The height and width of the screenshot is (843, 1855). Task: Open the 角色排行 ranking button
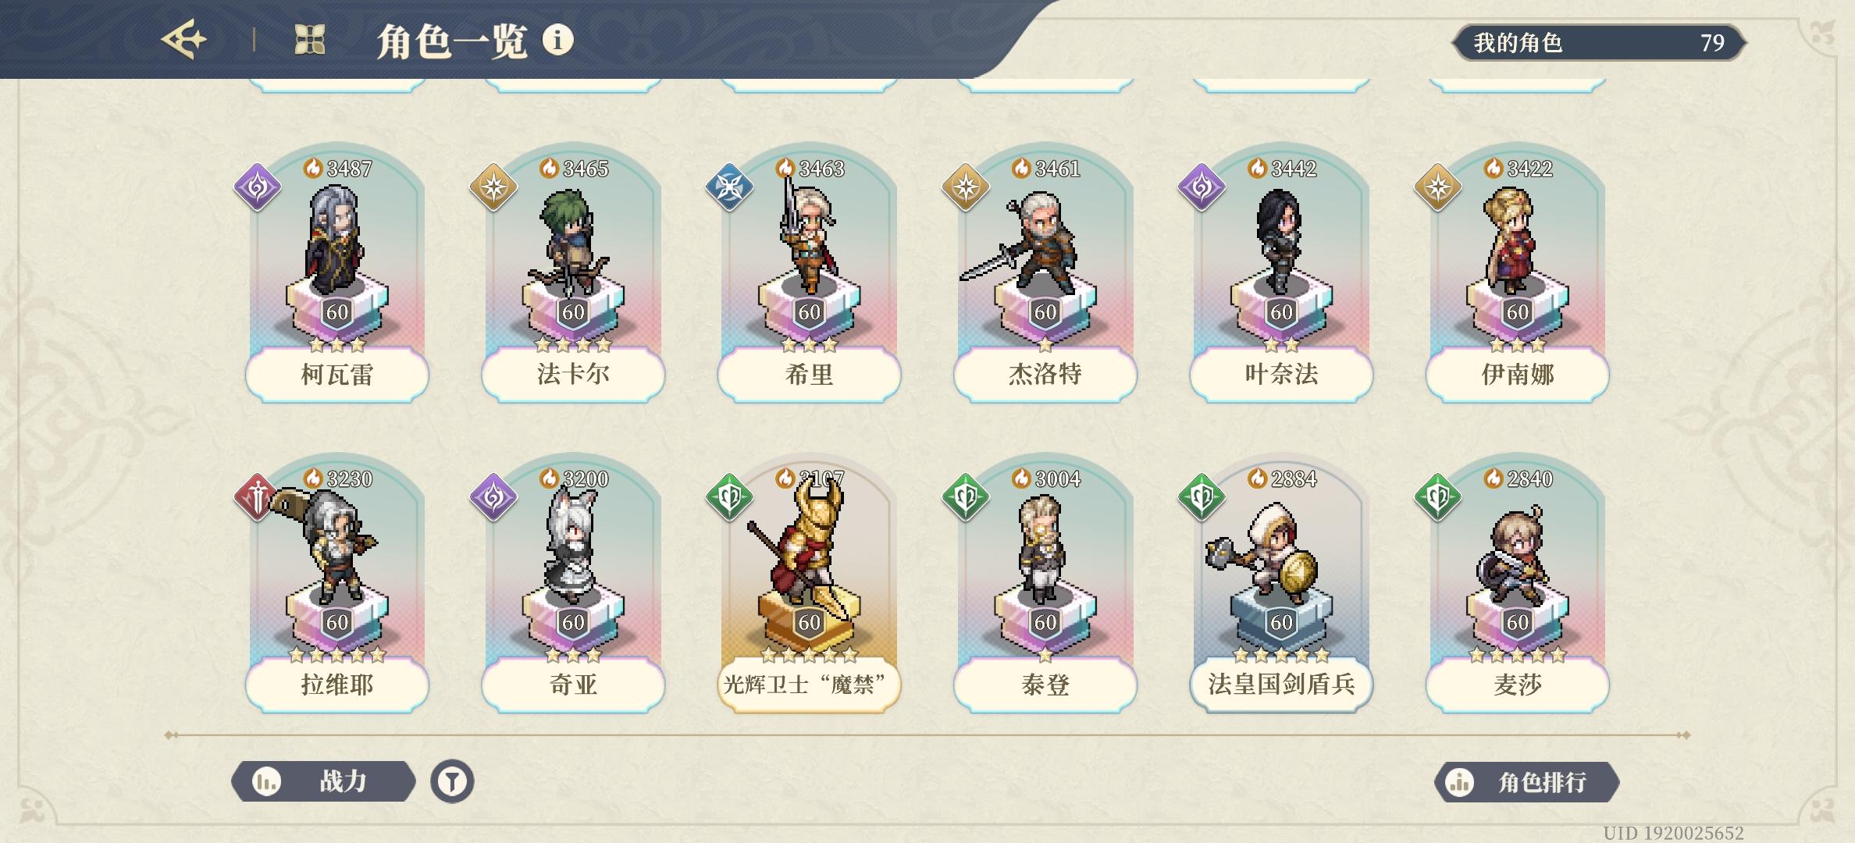click(1526, 782)
